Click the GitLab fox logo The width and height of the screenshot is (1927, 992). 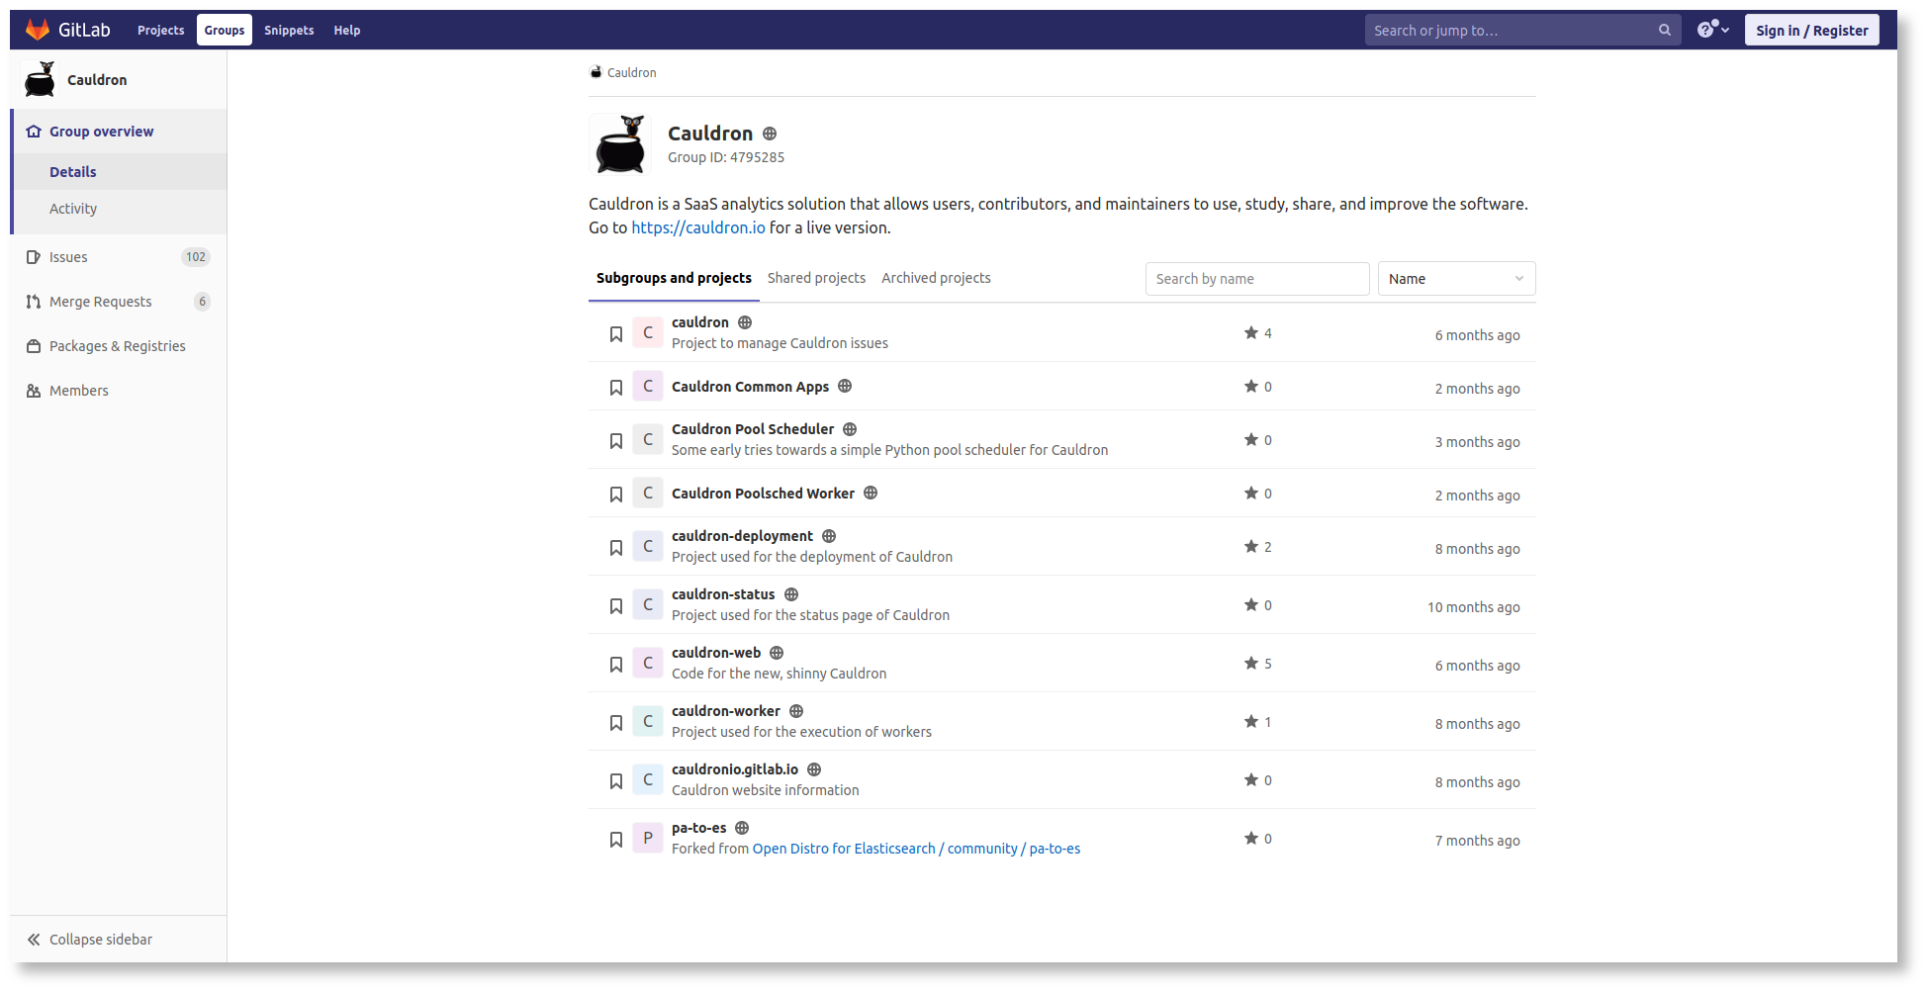[38, 30]
